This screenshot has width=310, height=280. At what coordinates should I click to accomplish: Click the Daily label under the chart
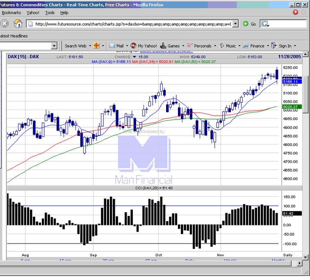[288, 255]
